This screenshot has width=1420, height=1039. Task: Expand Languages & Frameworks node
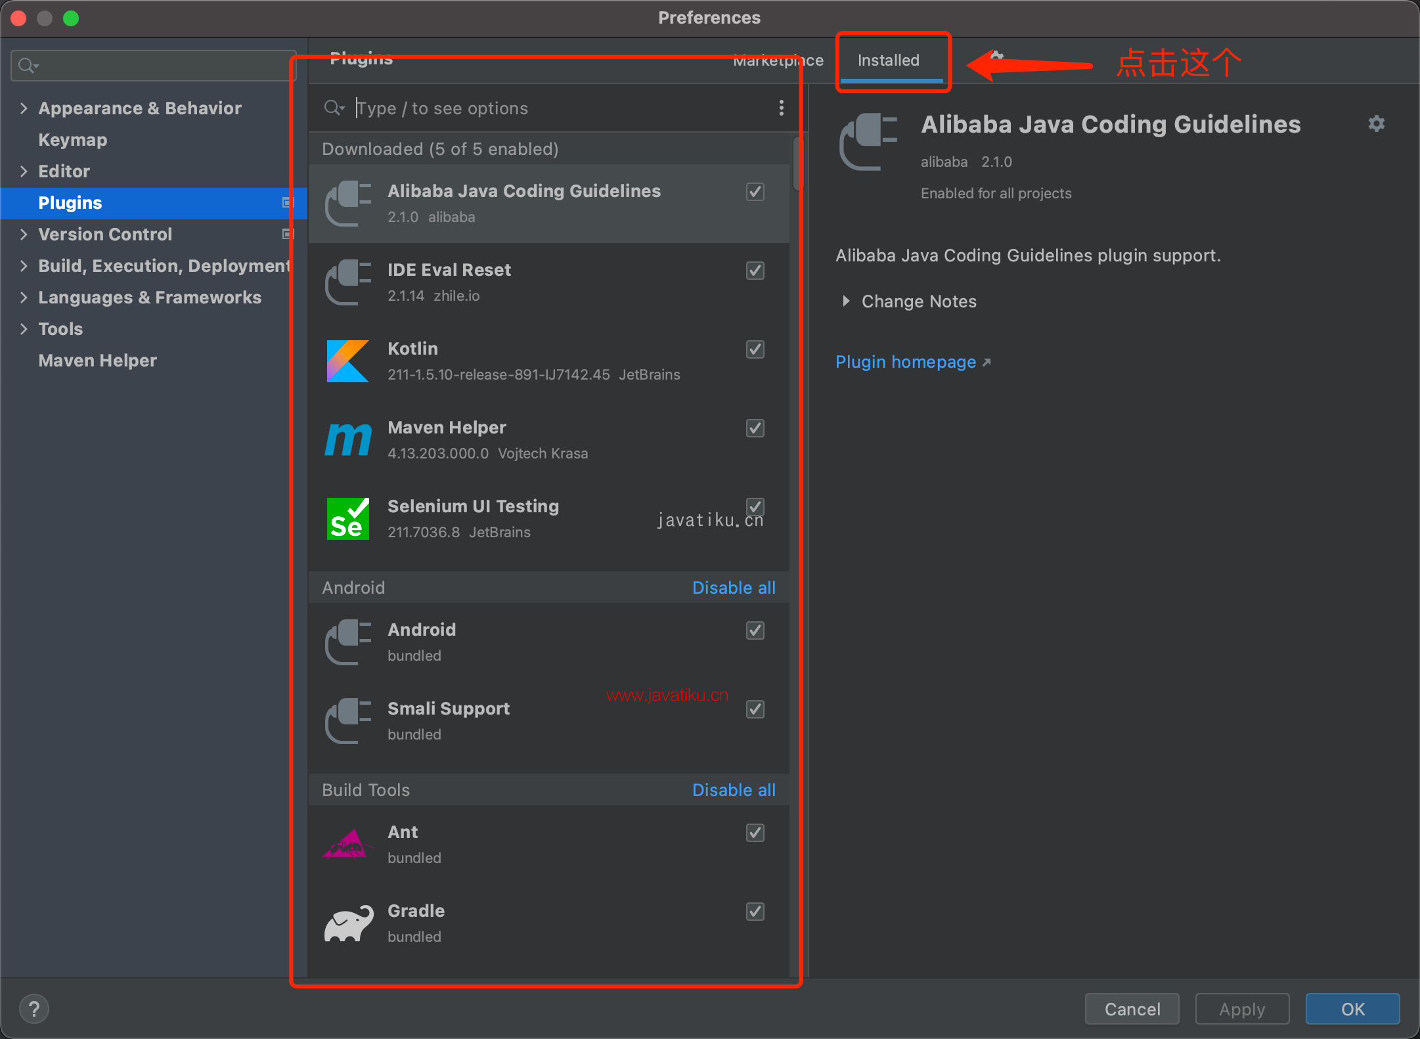tap(24, 297)
